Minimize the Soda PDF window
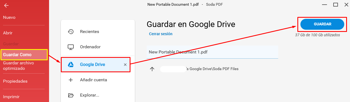 click(325, 5)
